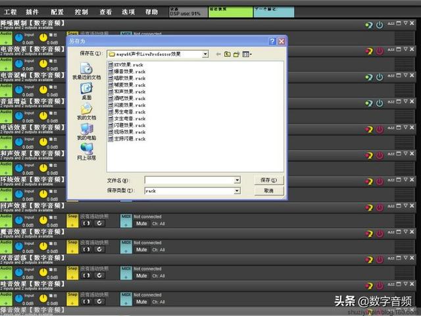
Task: Open the 选项 menu
Action: 128,12
